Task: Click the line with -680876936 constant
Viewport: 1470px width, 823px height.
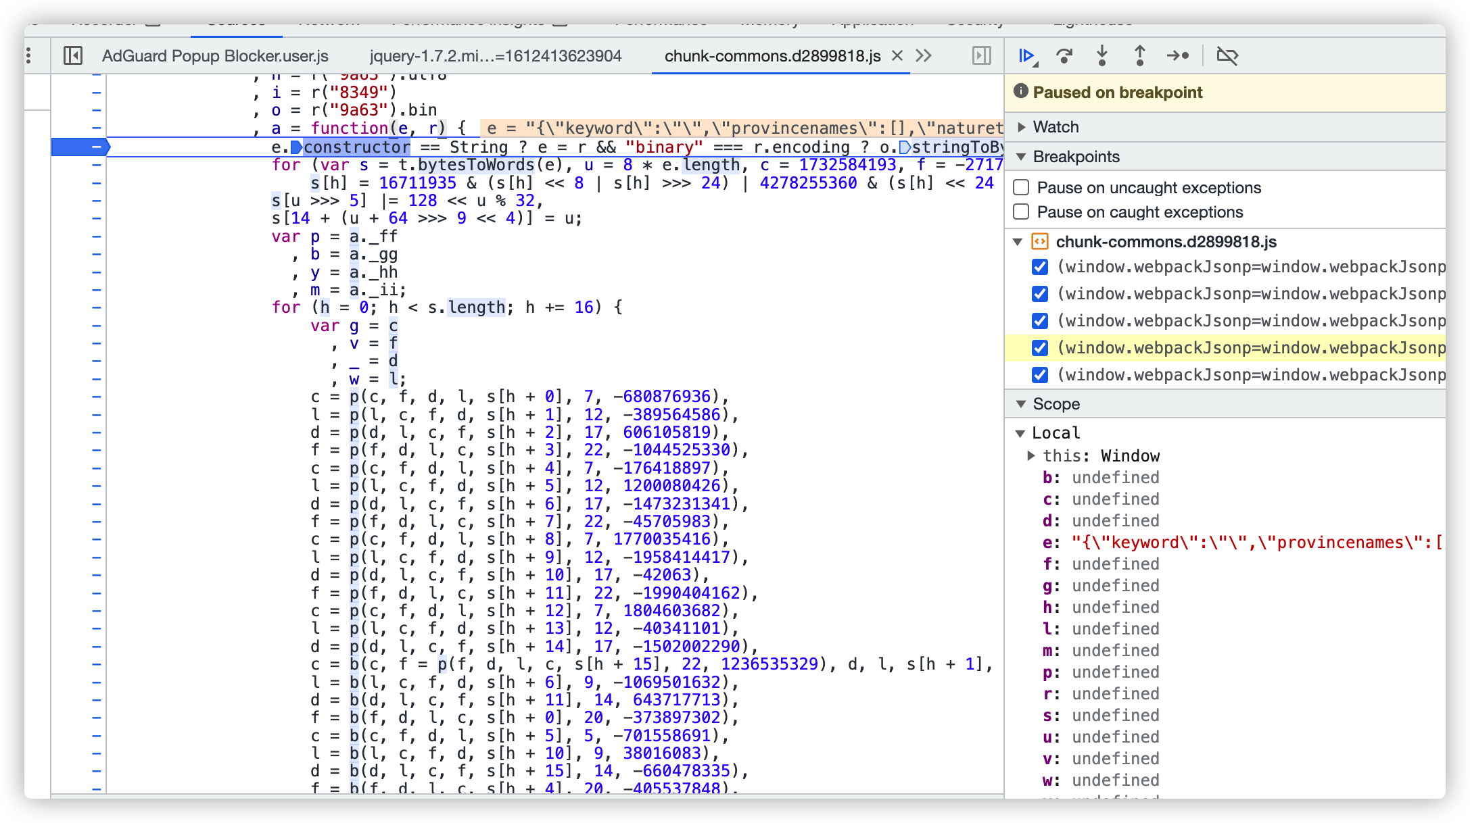Action: [x=520, y=397]
